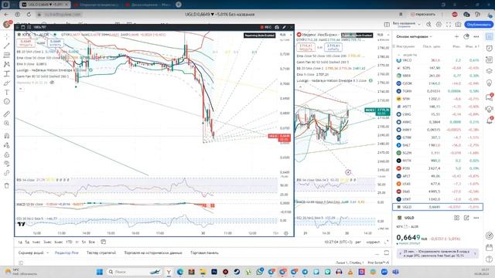The width and height of the screenshot is (495, 278).
Task: Select the trend line drawing tool
Action: 7,46
